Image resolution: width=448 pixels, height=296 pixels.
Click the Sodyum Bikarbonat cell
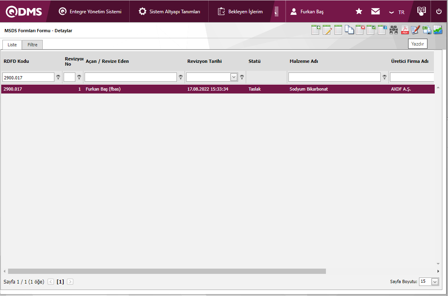[309, 89]
